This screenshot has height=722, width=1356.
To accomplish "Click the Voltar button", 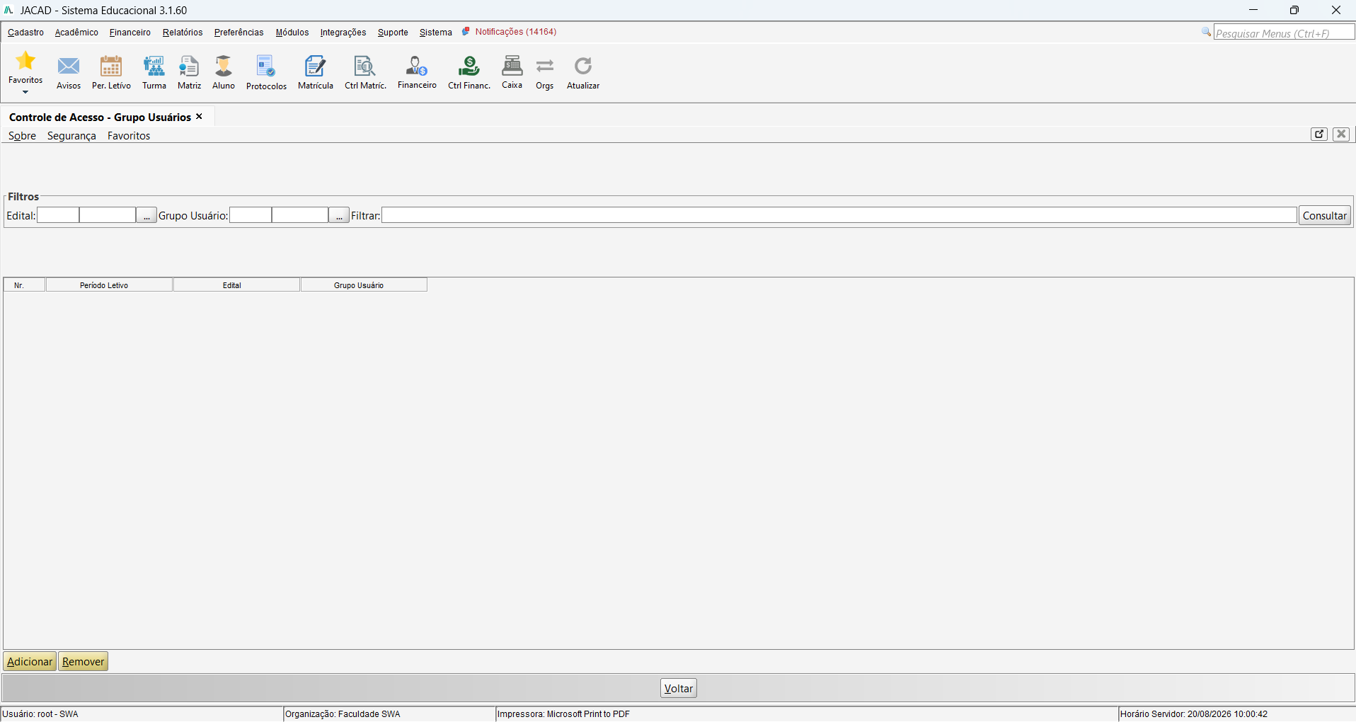I will click(x=679, y=689).
